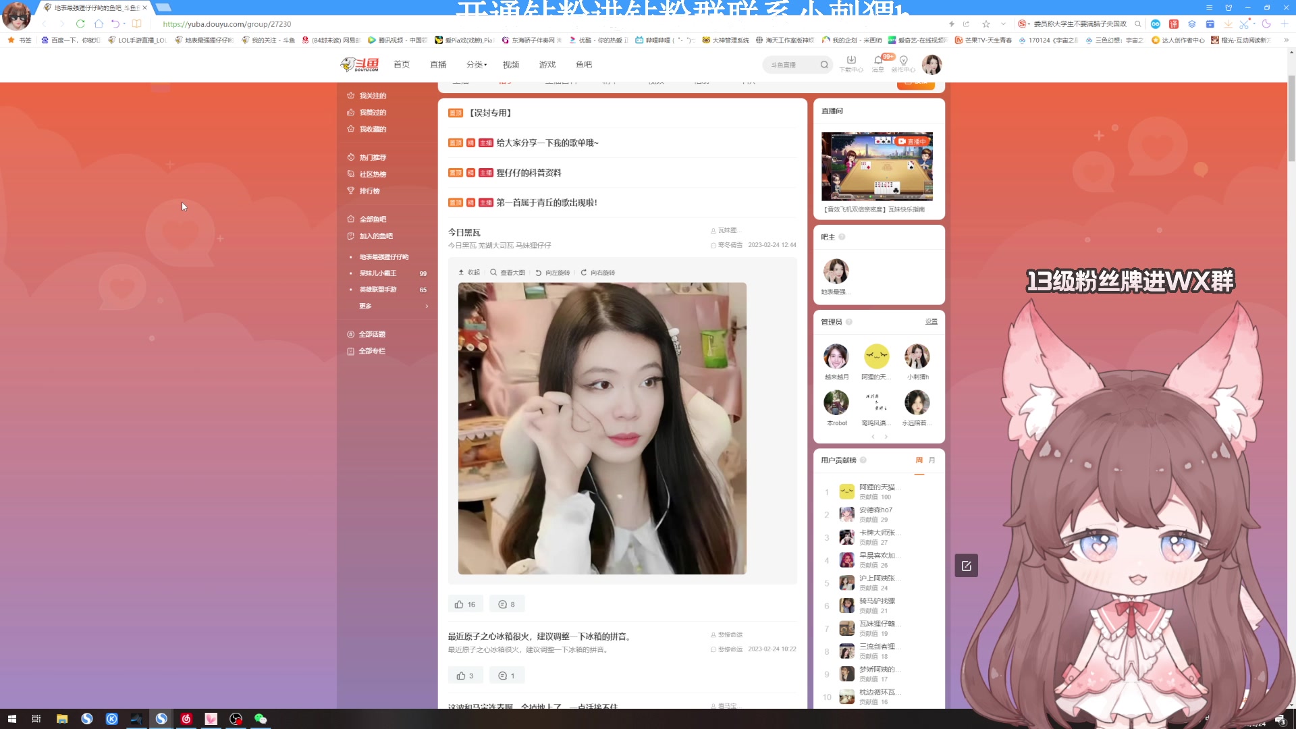This screenshot has width=1296, height=729.
Task: Open joined group 英雄联盟手游
Action: [x=378, y=290]
